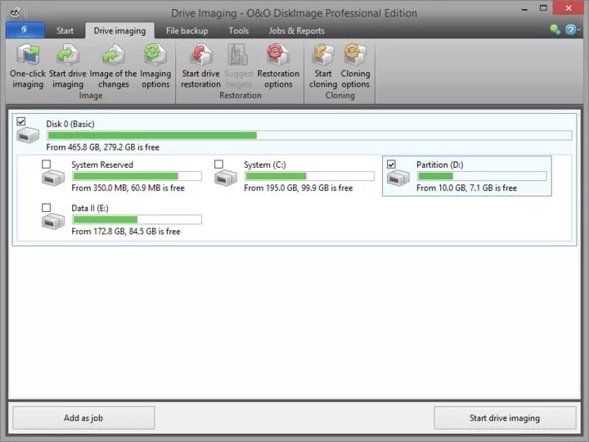Click Start drive imaging bottom button
The image size is (589, 442).
click(505, 417)
